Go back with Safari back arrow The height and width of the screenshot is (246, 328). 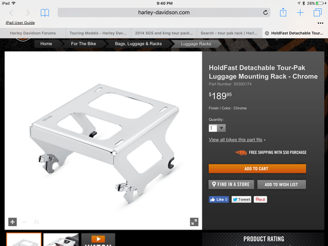tap(11, 13)
